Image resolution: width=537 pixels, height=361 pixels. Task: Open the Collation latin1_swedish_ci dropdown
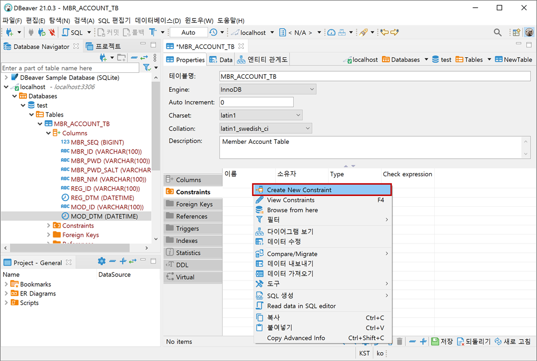point(266,128)
